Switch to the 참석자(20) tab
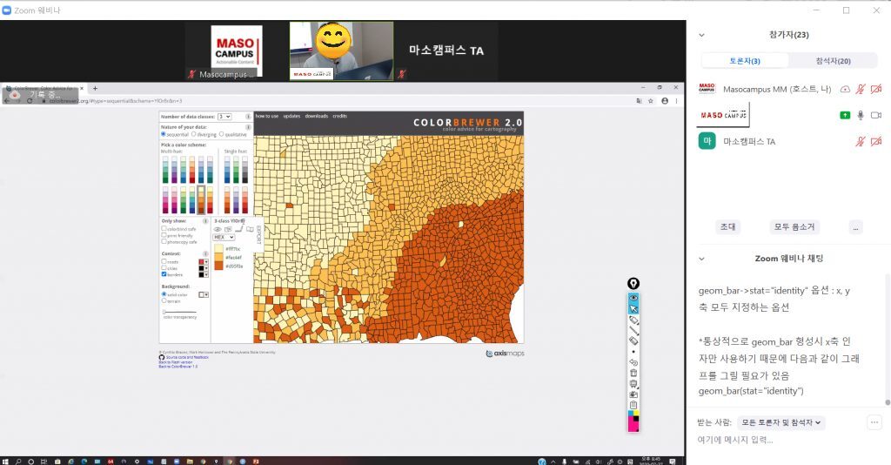 point(833,60)
